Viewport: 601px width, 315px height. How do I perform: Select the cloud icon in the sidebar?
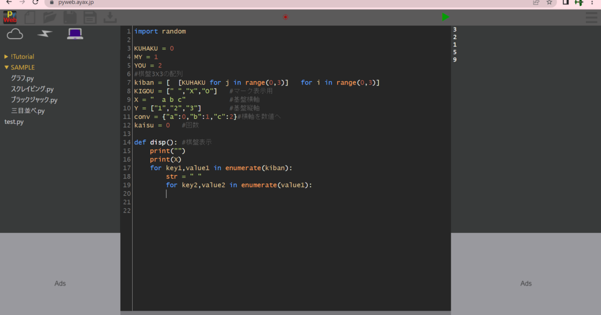[15, 33]
